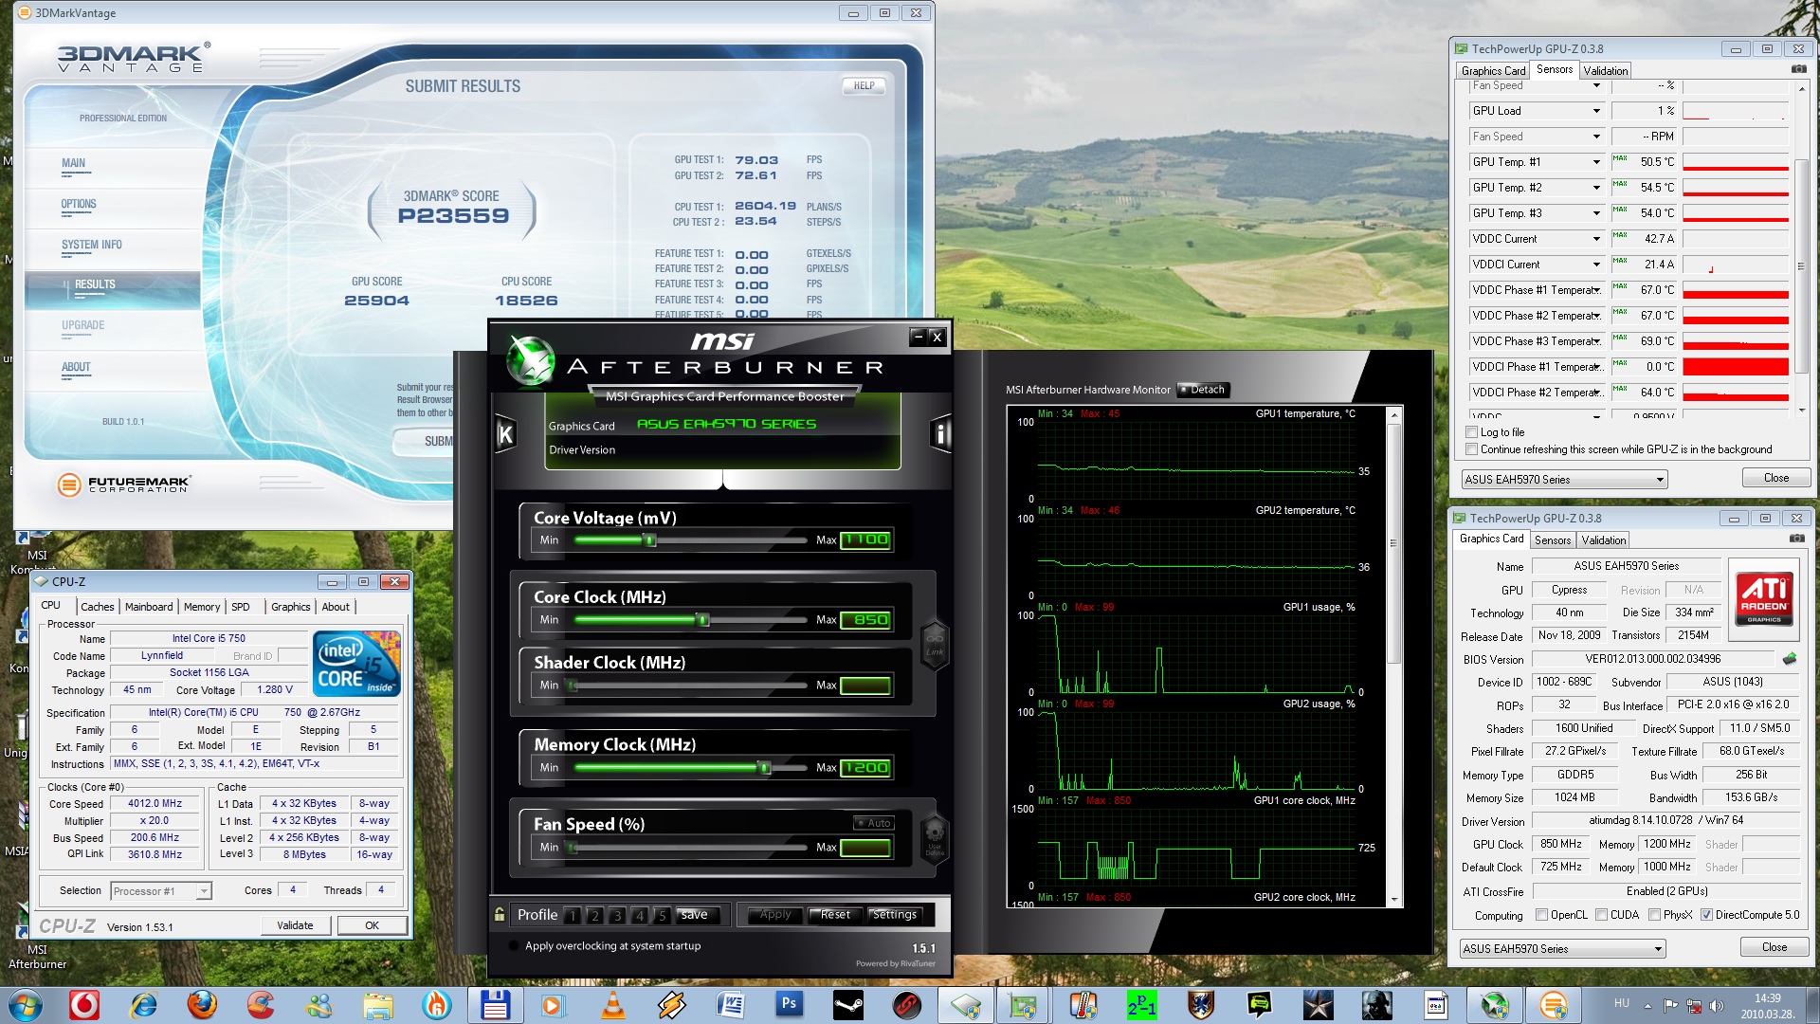
Task: Open the SPD tab in CPU-Z
Action: click(x=241, y=607)
